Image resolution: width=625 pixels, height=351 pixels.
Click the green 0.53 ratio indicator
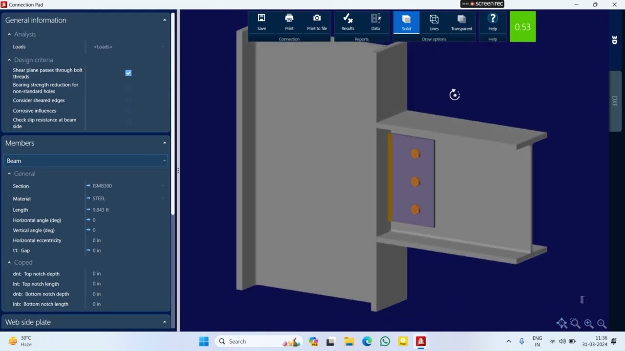pos(522,27)
